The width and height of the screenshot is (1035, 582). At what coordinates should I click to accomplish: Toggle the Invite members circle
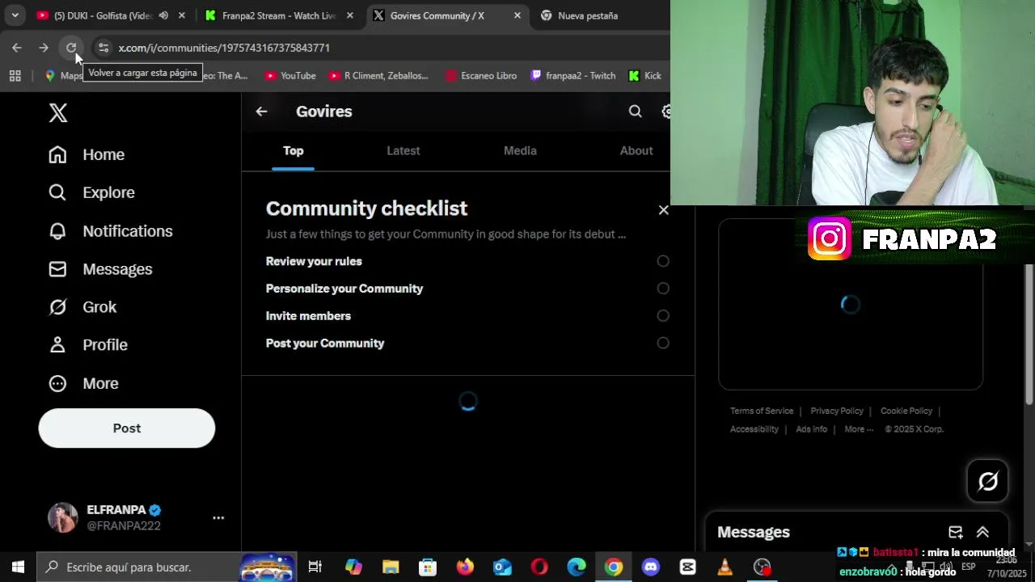point(663,316)
